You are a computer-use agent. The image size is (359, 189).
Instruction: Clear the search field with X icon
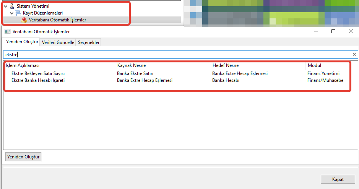click(354, 54)
